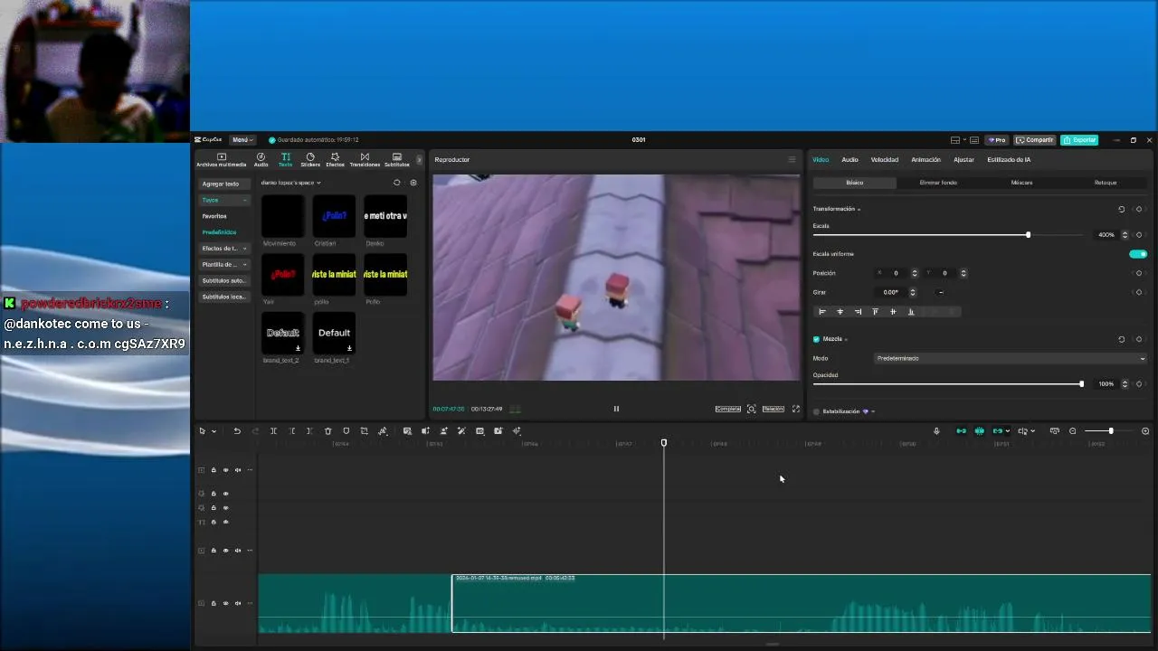
Task: Select the Eliminar fondo subtab
Action: pos(938,183)
